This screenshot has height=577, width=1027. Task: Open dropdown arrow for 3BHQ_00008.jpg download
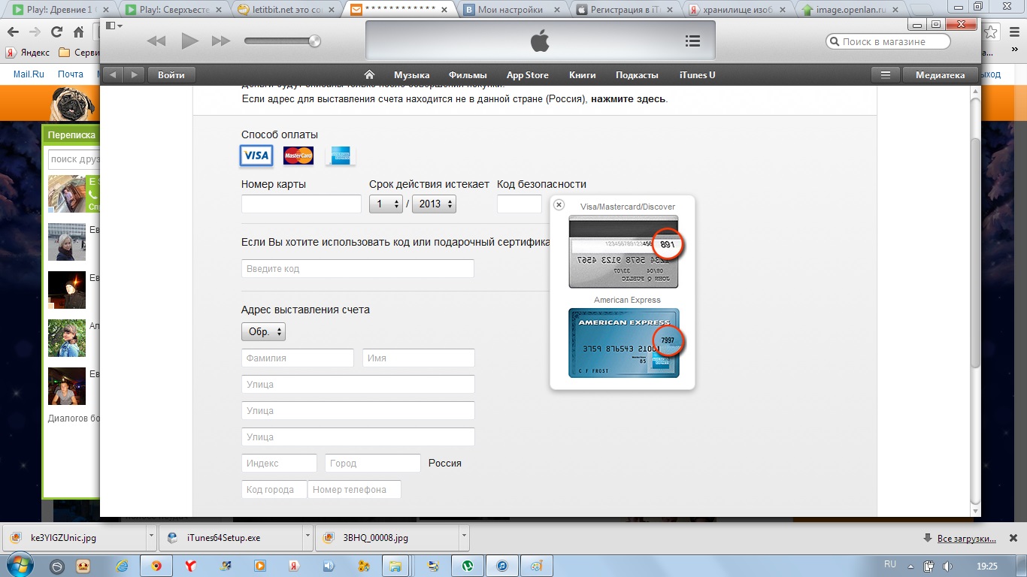click(463, 538)
